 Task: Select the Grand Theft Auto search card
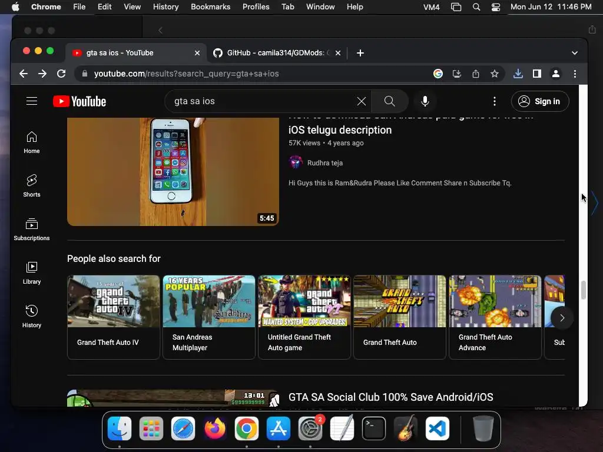pos(400,317)
